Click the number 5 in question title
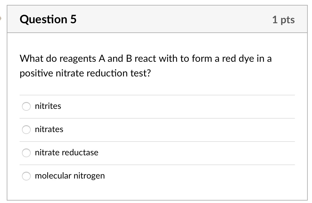The width and height of the screenshot is (312, 203). click(x=73, y=19)
